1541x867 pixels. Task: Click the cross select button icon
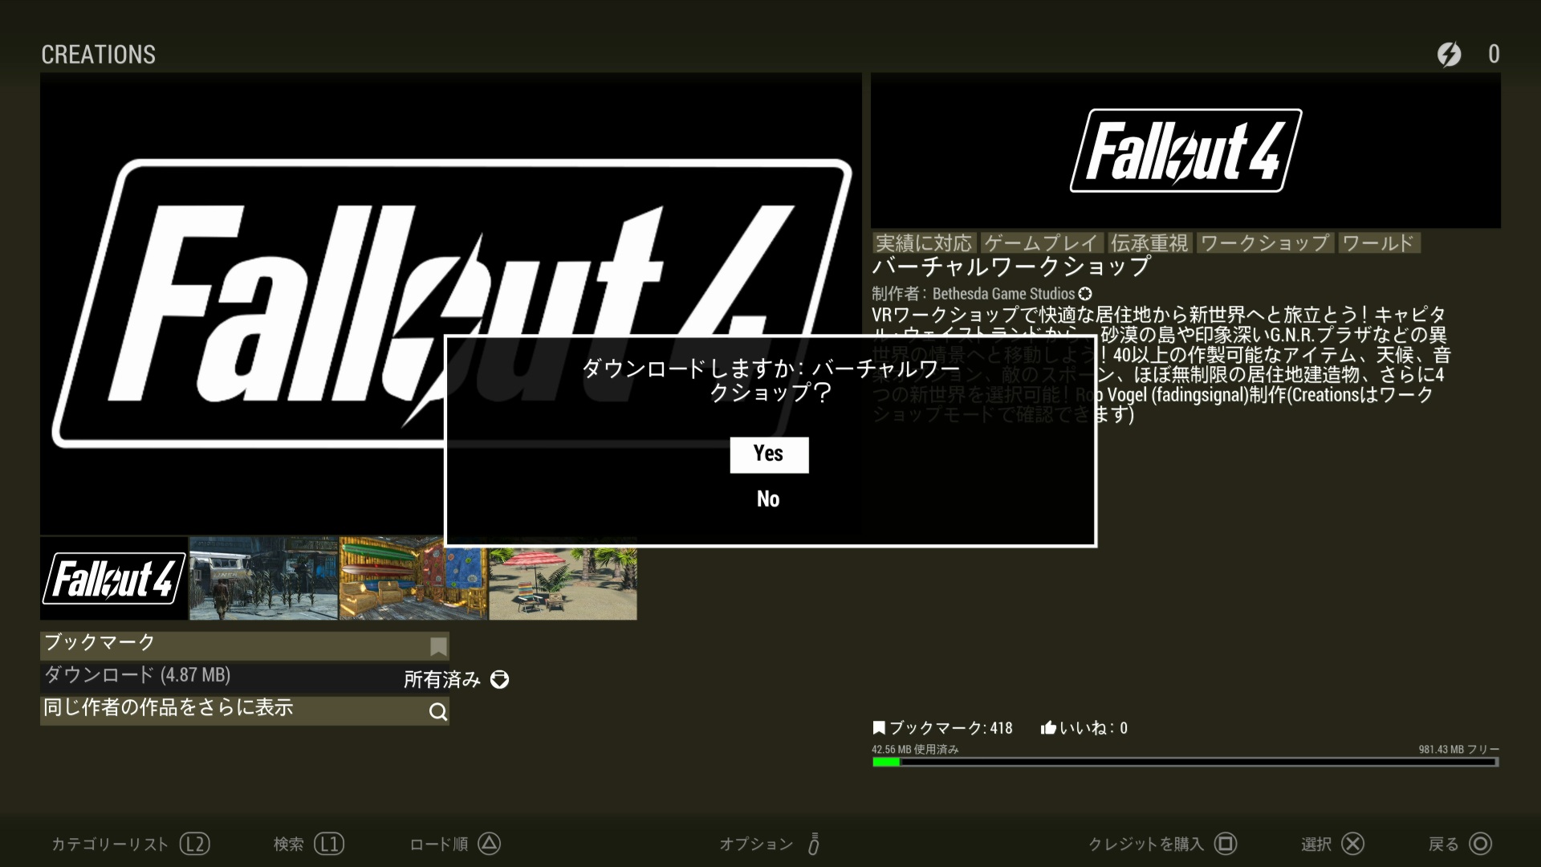1352,844
